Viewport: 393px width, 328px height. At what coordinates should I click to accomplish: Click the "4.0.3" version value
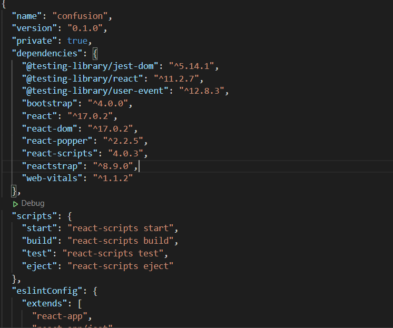(x=125, y=153)
